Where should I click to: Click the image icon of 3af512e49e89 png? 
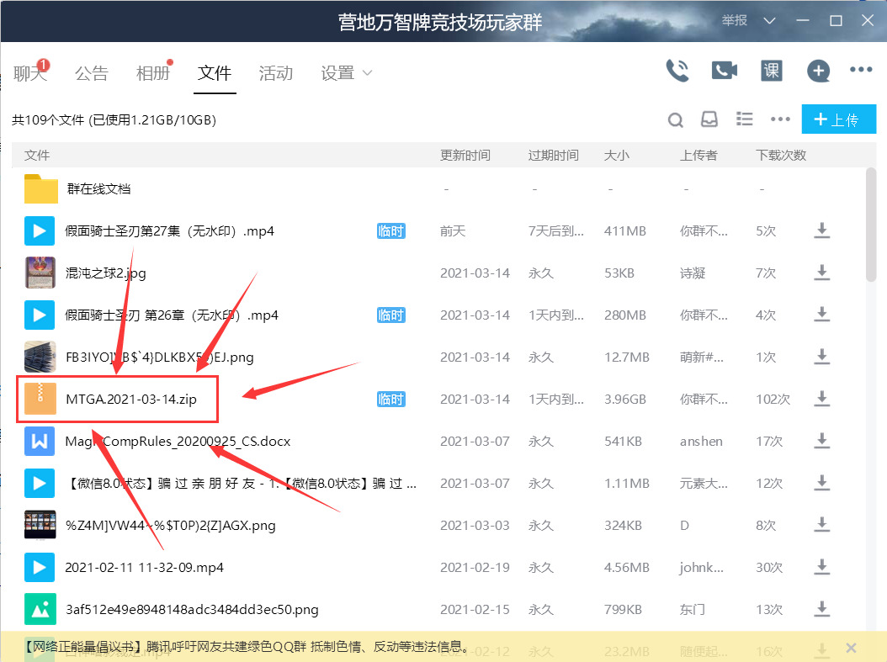coord(40,609)
